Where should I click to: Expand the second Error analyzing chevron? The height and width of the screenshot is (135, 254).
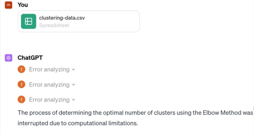point(74,85)
